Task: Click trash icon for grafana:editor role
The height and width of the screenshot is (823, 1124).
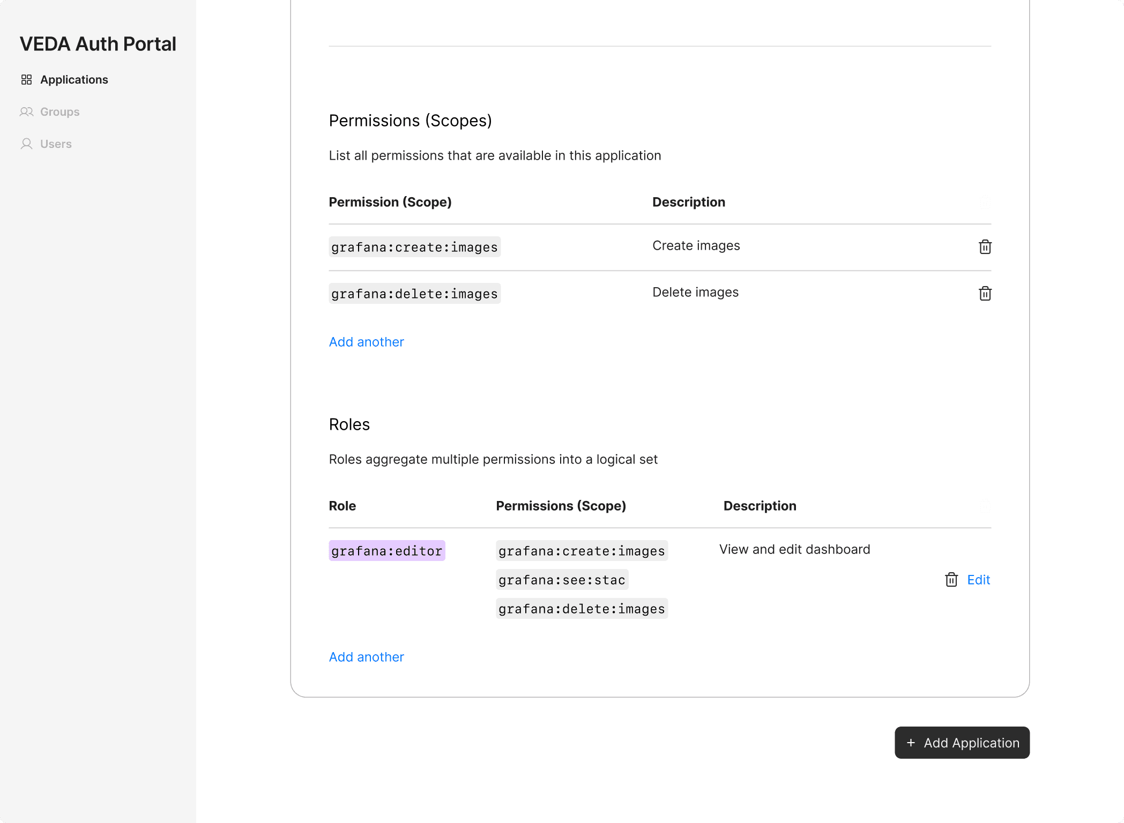Action: 951,579
